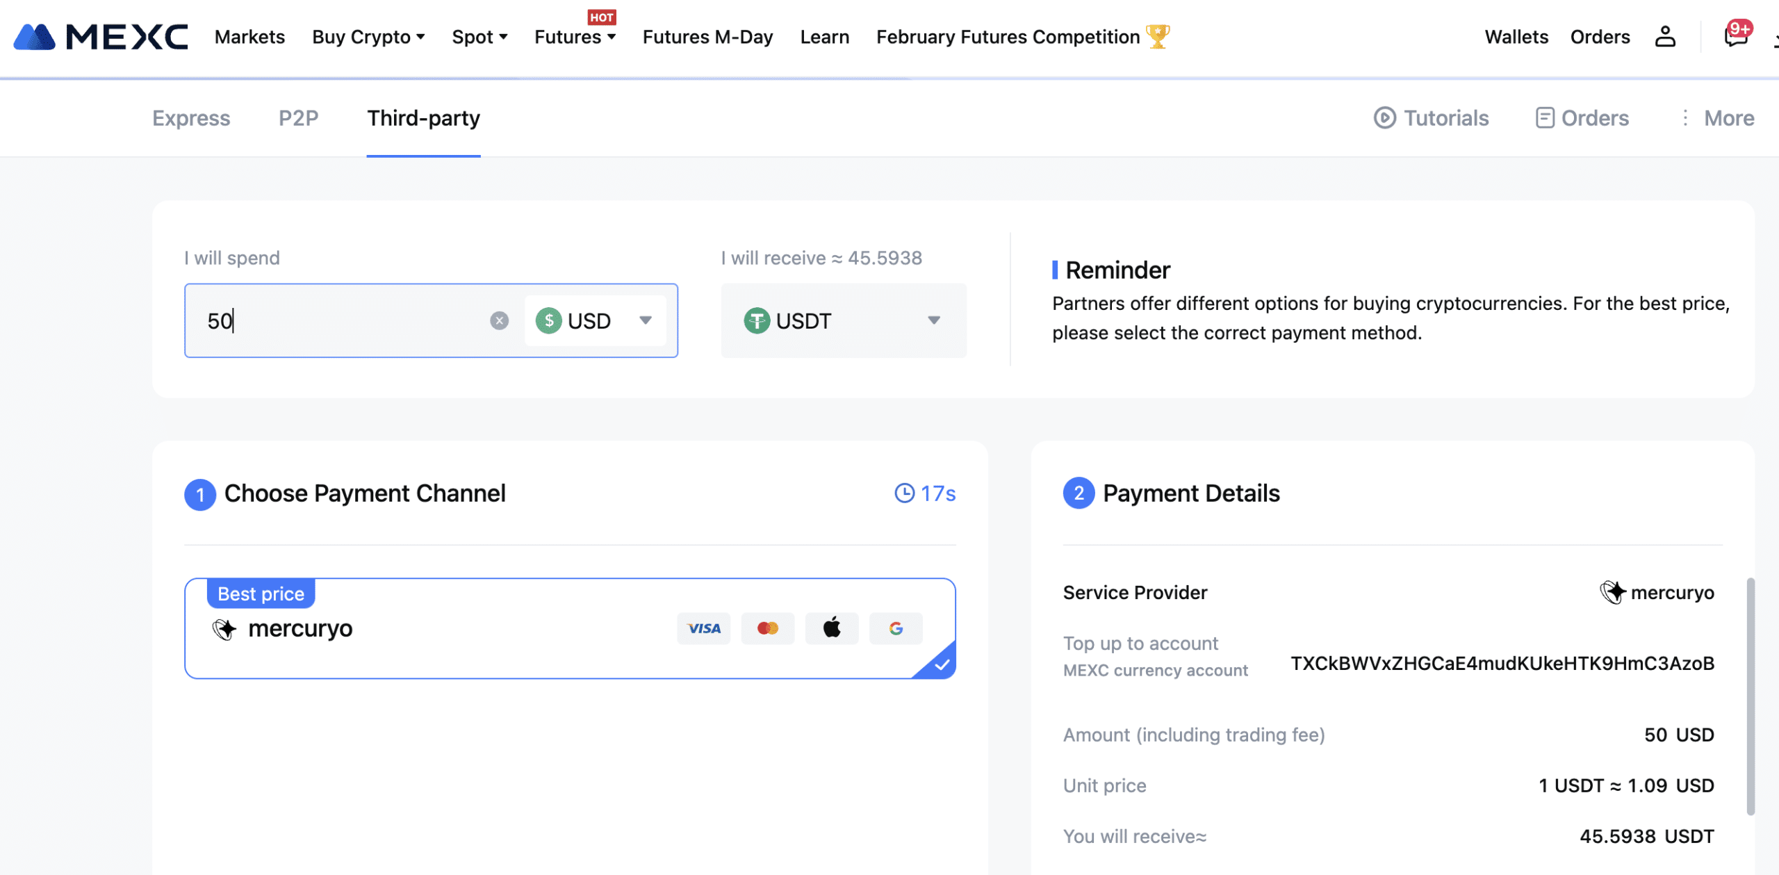Screen dimensions: 1779x875
Task: Click the Payment Details scrollbar
Action: pyautogui.click(x=1751, y=696)
